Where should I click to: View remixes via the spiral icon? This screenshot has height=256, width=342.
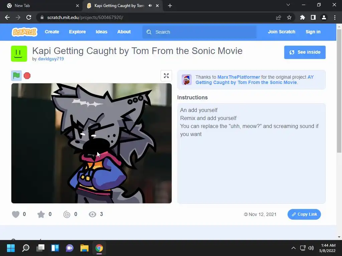[67, 214]
